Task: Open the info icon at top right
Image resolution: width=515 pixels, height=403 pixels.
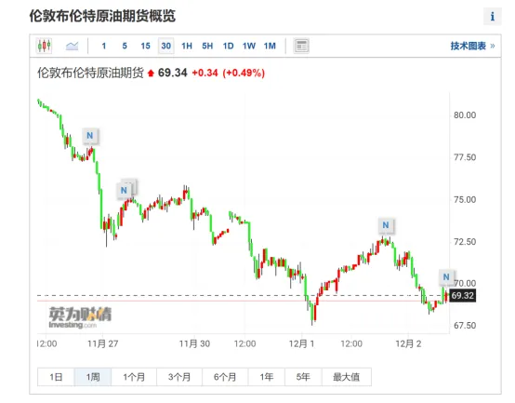Action: pos(493,17)
